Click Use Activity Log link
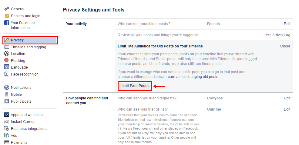The width and height of the screenshot is (299, 145). 277,35
